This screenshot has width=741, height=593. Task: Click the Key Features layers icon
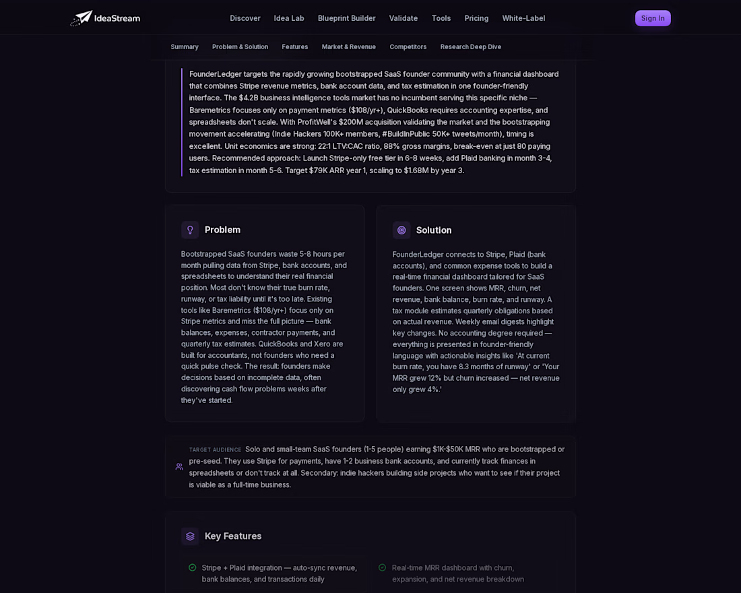click(190, 536)
